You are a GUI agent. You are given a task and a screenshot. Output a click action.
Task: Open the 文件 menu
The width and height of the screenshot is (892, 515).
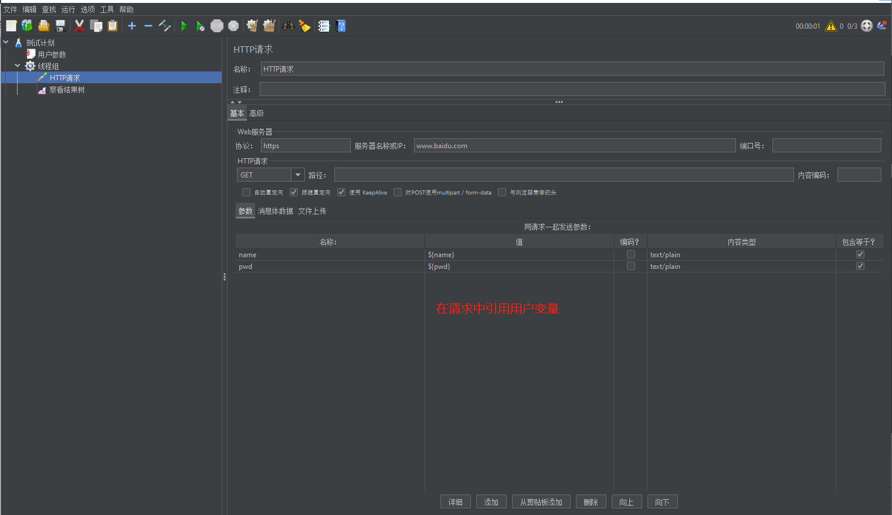[11, 9]
